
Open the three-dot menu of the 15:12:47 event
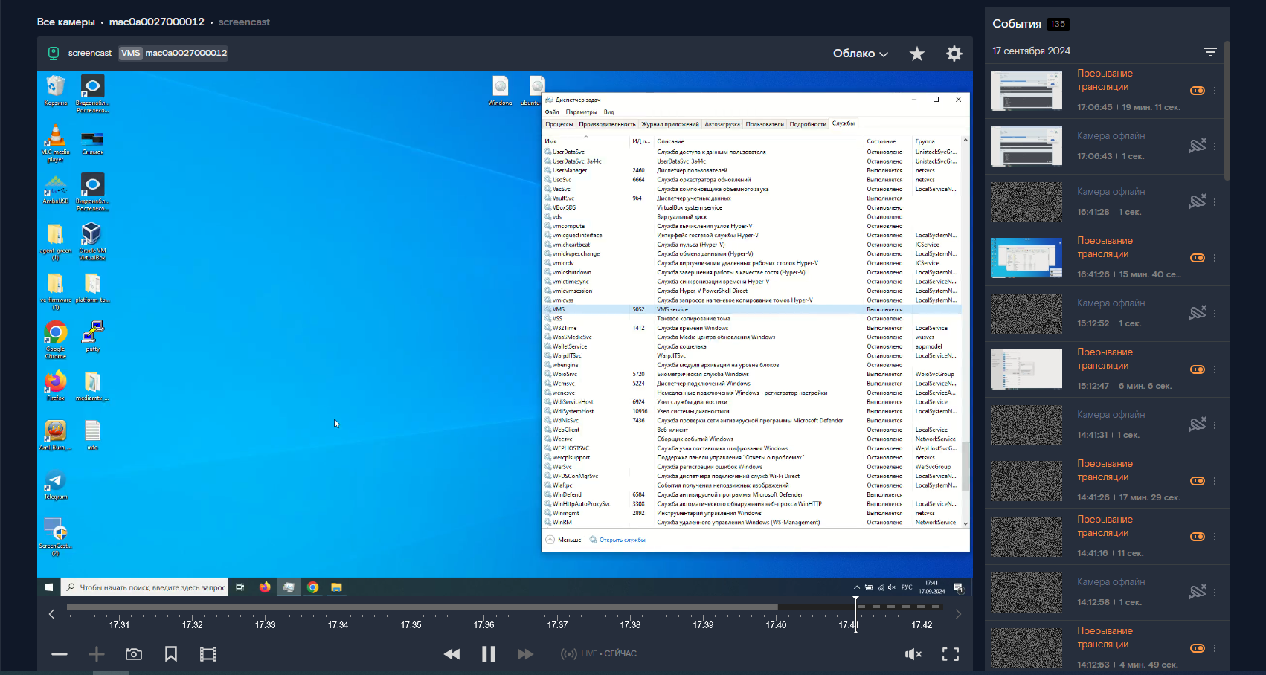coord(1215,369)
